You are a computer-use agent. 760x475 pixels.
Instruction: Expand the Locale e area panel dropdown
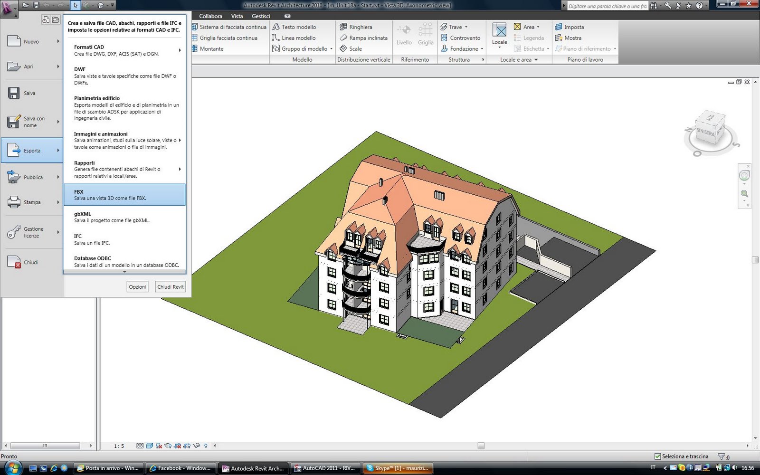pyautogui.click(x=536, y=60)
